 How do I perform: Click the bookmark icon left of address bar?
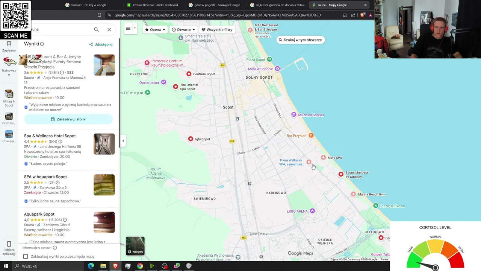(99, 15)
